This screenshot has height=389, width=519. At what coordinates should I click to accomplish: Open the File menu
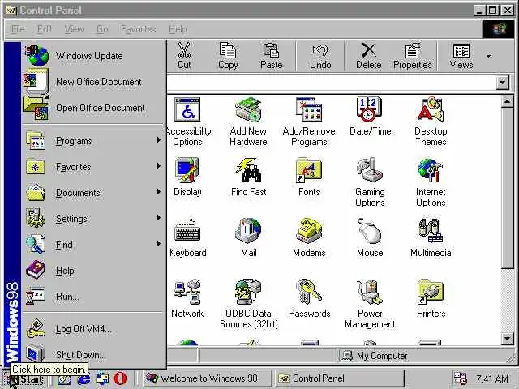point(18,29)
